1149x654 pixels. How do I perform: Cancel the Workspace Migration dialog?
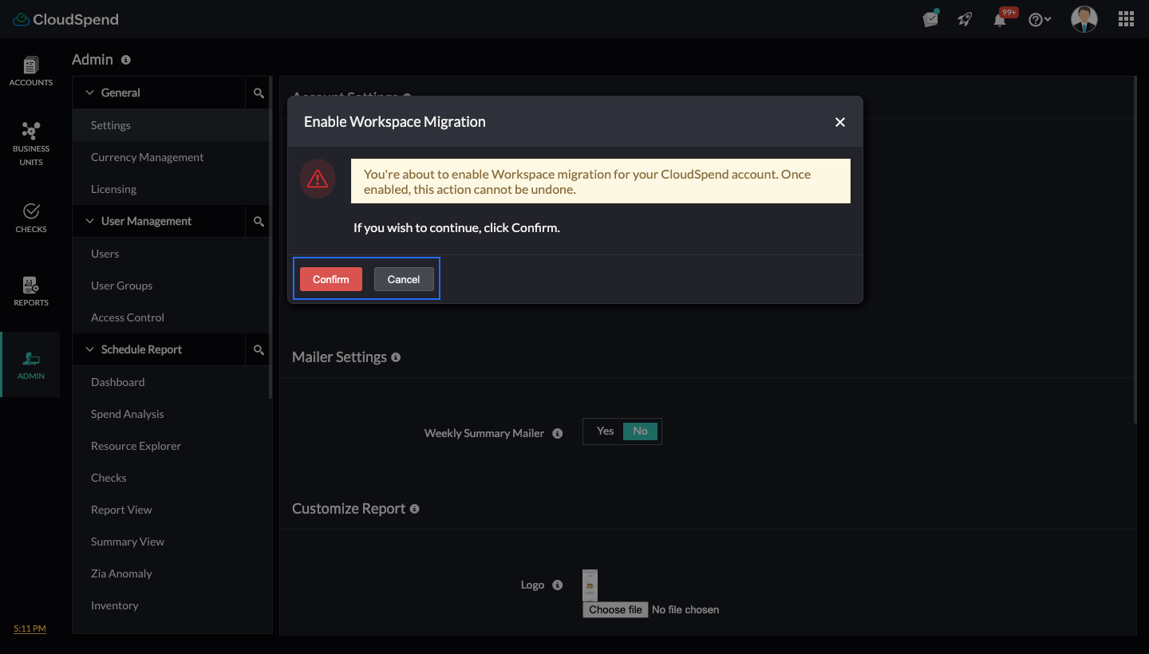(x=404, y=279)
